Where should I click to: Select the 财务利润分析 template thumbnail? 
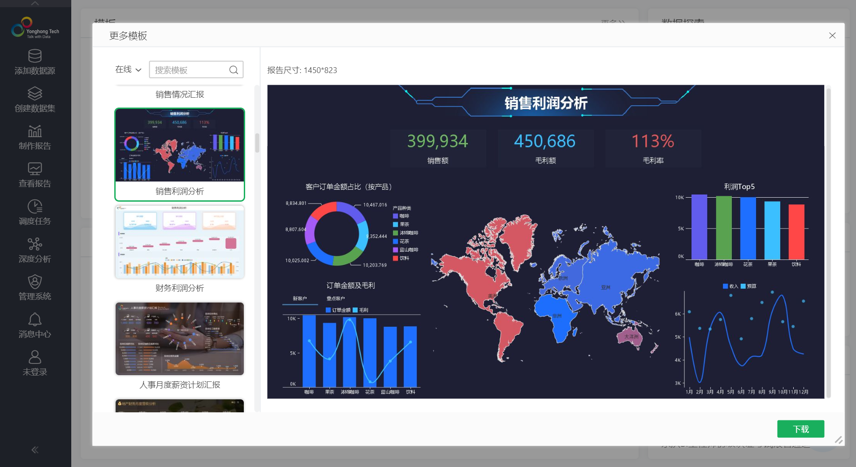pyautogui.click(x=180, y=242)
